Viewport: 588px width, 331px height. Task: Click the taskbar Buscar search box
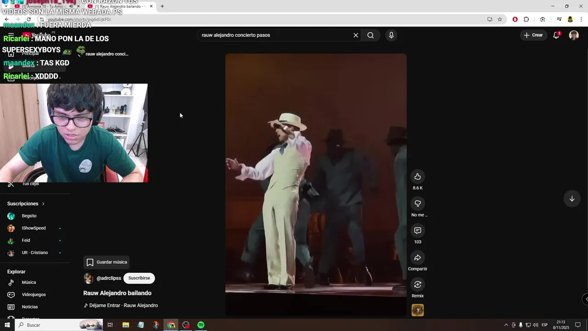click(60, 325)
